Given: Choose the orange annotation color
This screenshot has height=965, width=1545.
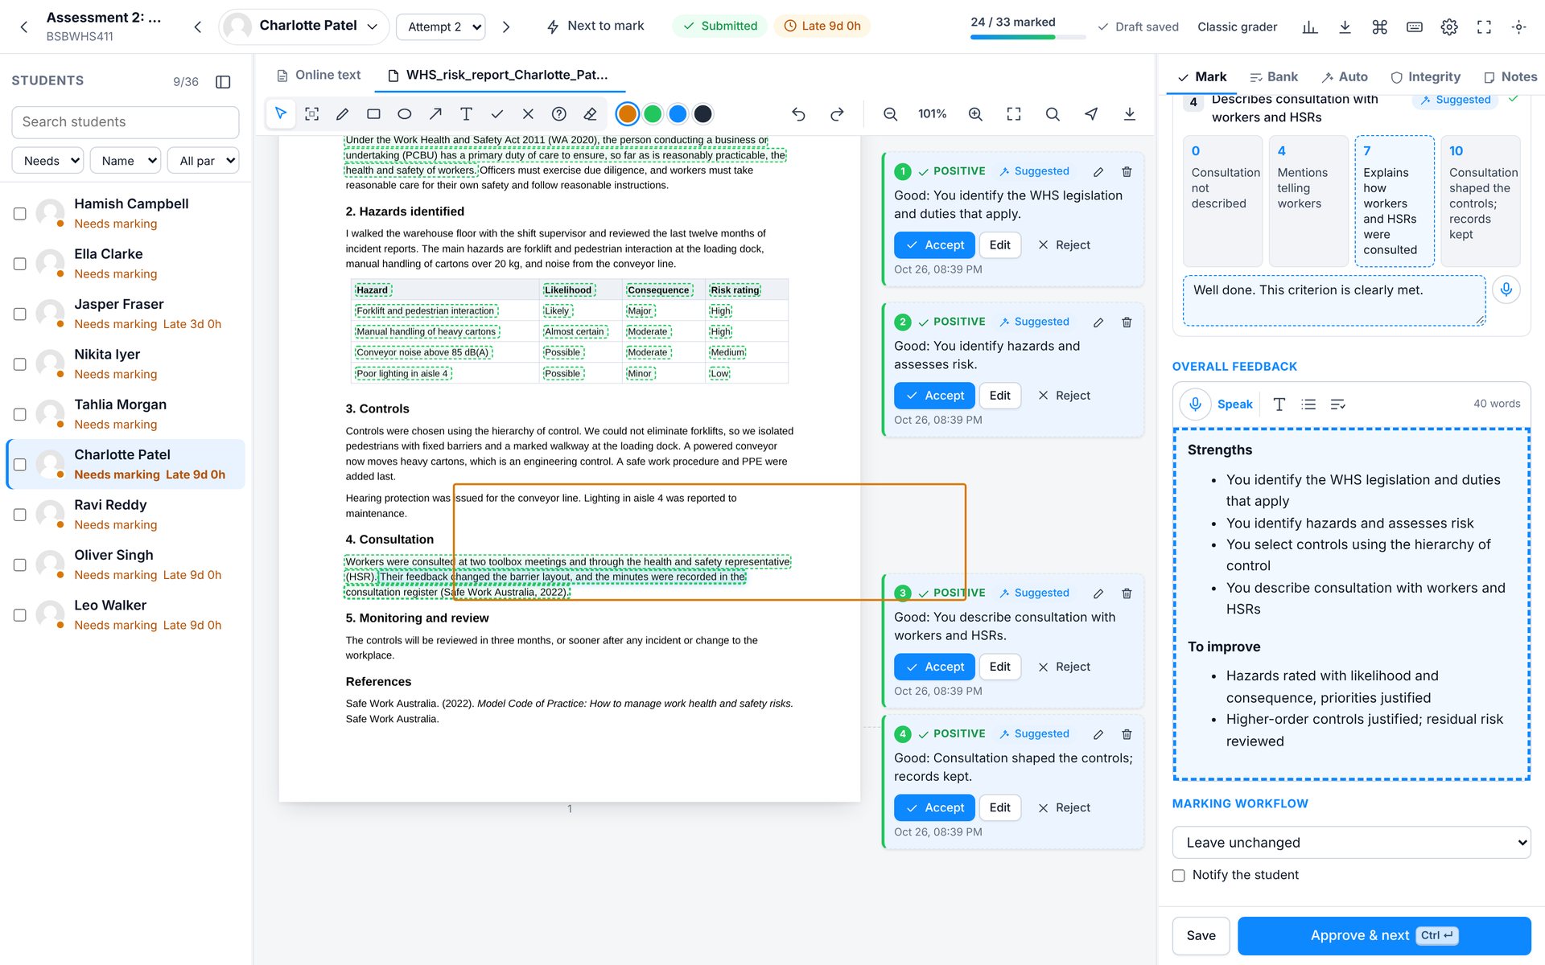Looking at the screenshot, I should [628, 114].
